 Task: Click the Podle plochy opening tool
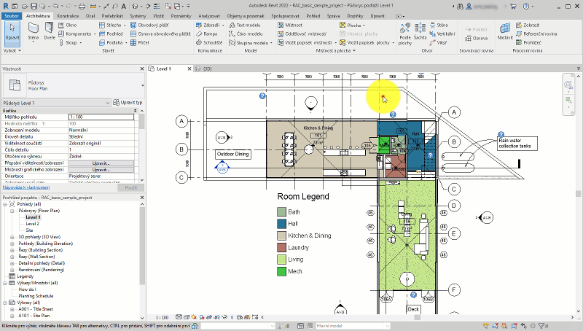pyautogui.click(x=405, y=34)
